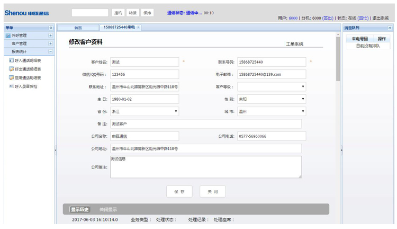Click the 签出 sign-out link
The width and height of the screenshot is (397, 229).
point(328,18)
